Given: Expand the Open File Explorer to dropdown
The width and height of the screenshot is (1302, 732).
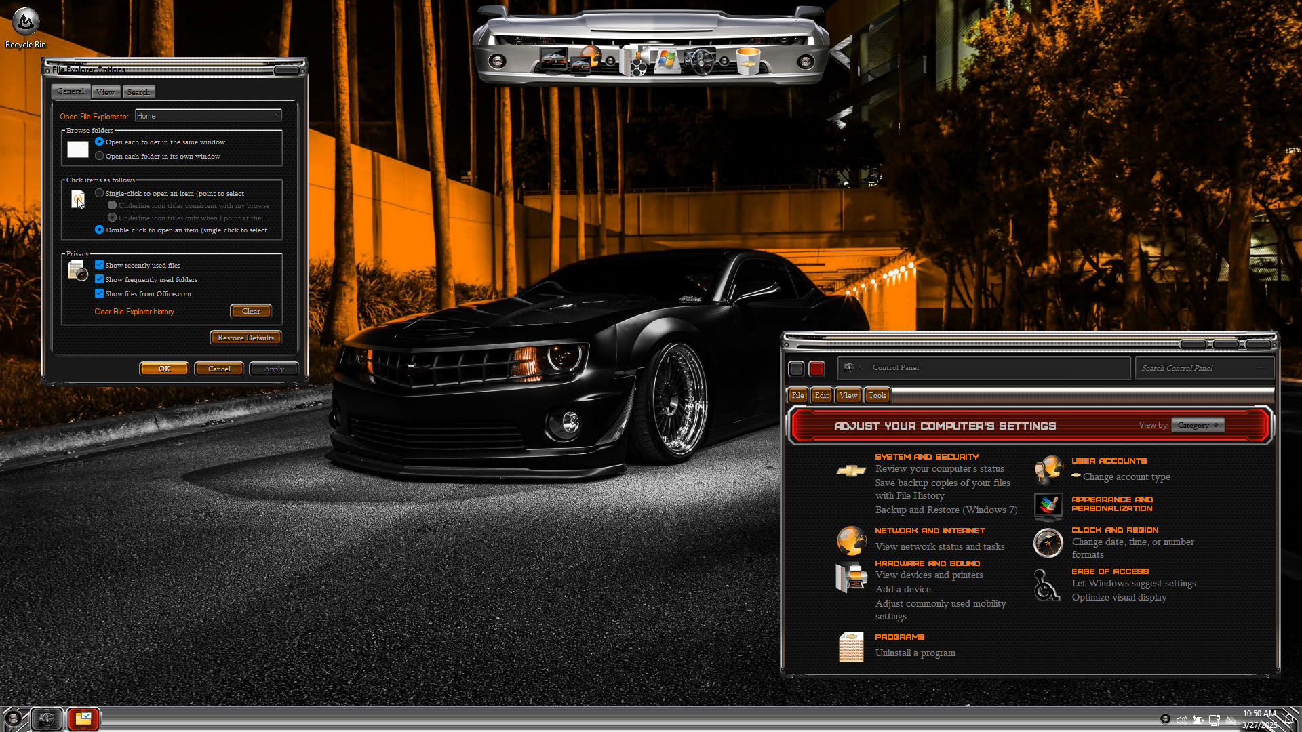Looking at the screenshot, I should pos(208,116).
